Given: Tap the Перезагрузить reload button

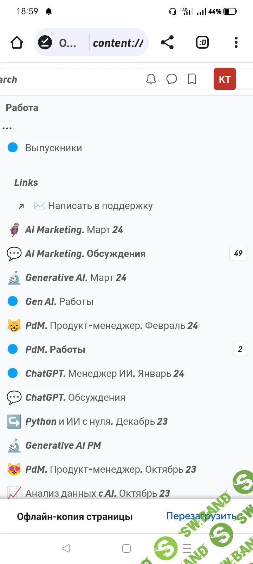Looking at the screenshot, I should [x=201, y=516].
